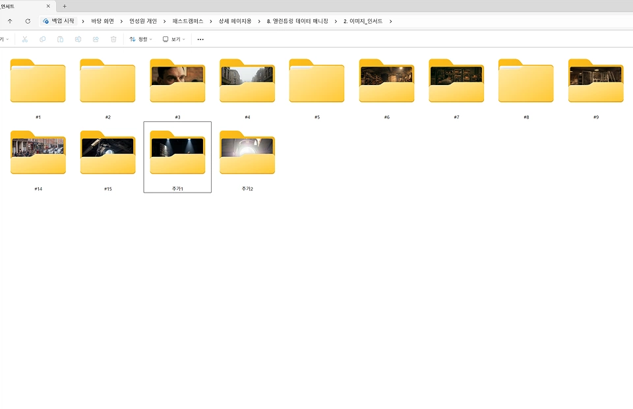This screenshot has width=633, height=409.
Task: Open a new tab with plus button
Action: 65,6
